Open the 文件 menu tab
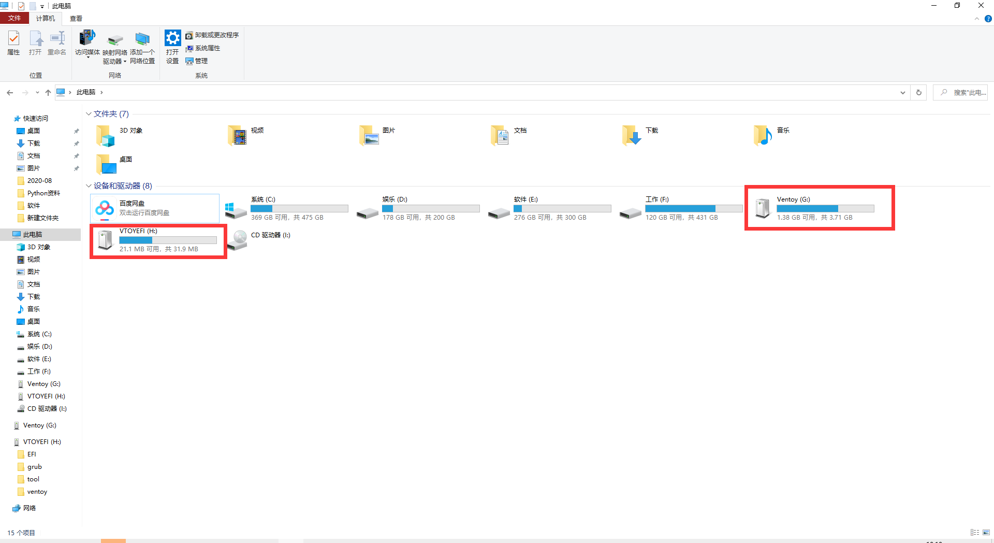Screen dimensions: 994x543 point(14,19)
